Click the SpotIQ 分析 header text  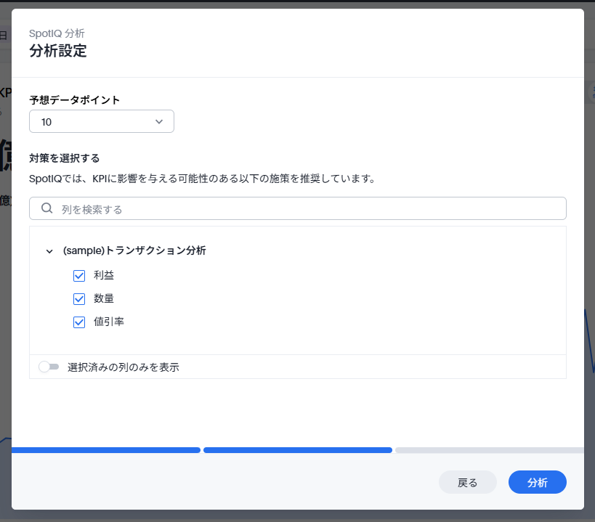57,33
